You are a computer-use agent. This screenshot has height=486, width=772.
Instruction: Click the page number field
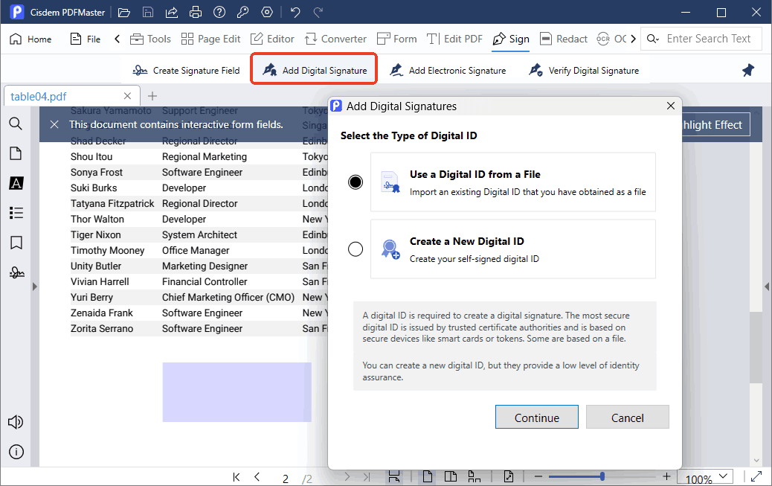286,479
